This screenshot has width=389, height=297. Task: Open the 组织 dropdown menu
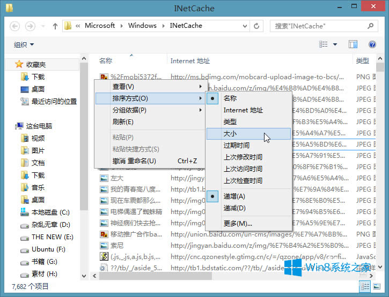point(24,44)
